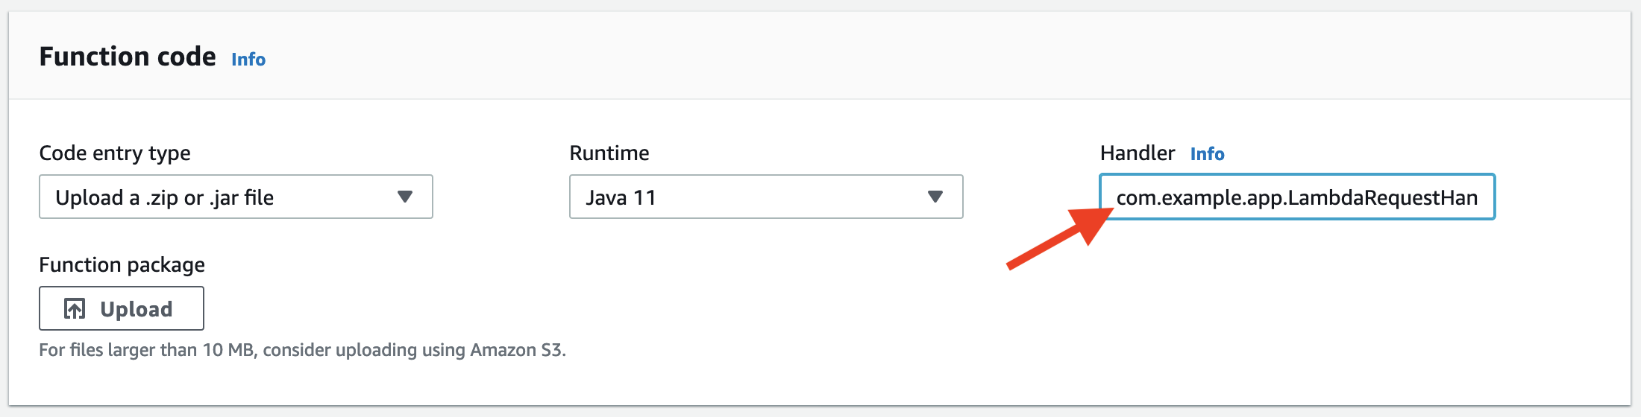The width and height of the screenshot is (1641, 417).
Task: Click the red arrow annotation
Action: (1059, 238)
